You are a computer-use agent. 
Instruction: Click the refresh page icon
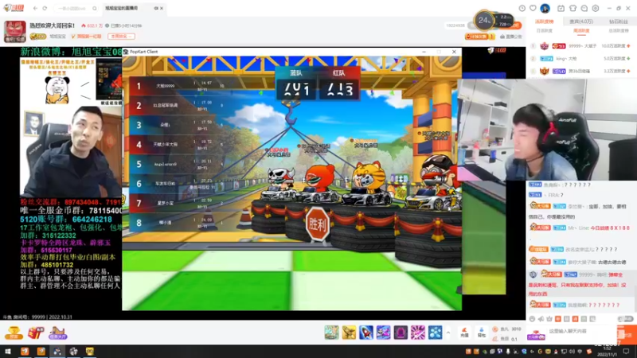tap(45, 8)
